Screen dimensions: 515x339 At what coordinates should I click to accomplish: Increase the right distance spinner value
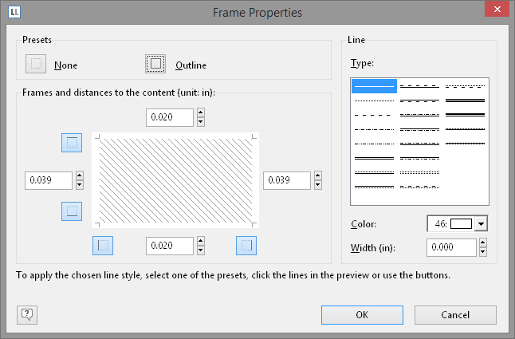tap(318, 175)
